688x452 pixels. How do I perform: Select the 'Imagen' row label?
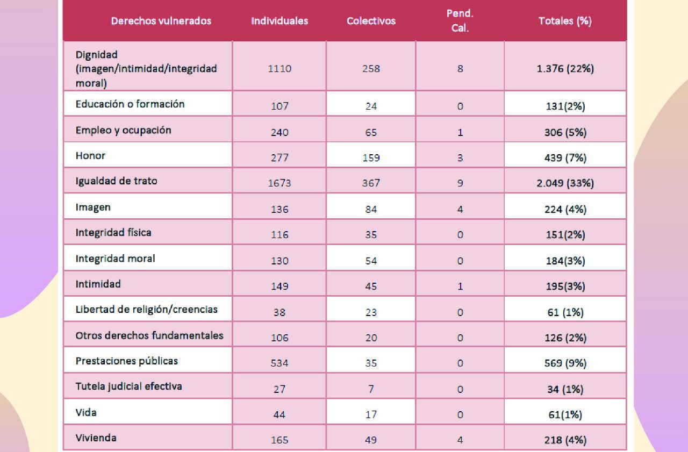click(x=93, y=207)
